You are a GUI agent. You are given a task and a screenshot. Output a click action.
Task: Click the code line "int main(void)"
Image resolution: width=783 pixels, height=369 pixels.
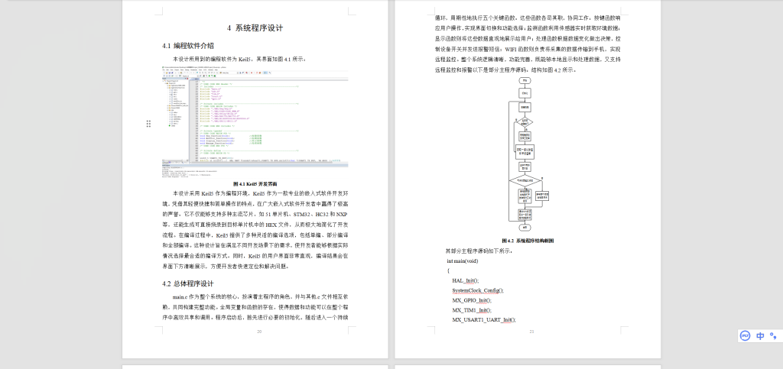tap(463, 261)
